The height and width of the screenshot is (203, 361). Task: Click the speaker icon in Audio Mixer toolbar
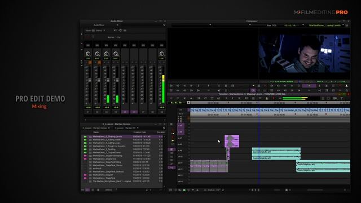115,30
